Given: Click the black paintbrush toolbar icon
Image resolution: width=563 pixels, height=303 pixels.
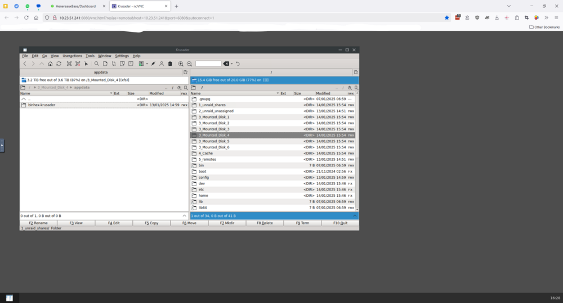Looking at the screenshot, I should [x=153, y=64].
